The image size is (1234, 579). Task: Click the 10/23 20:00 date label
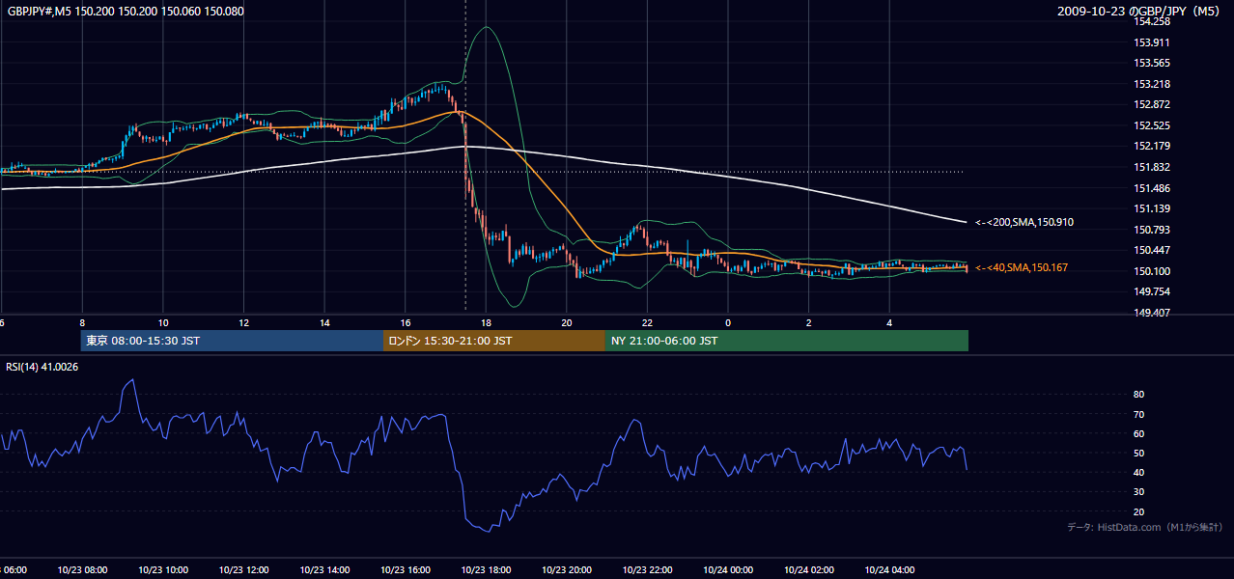click(x=567, y=570)
